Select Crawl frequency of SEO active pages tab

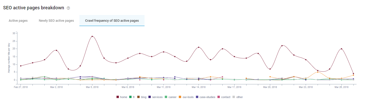click(x=112, y=20)
